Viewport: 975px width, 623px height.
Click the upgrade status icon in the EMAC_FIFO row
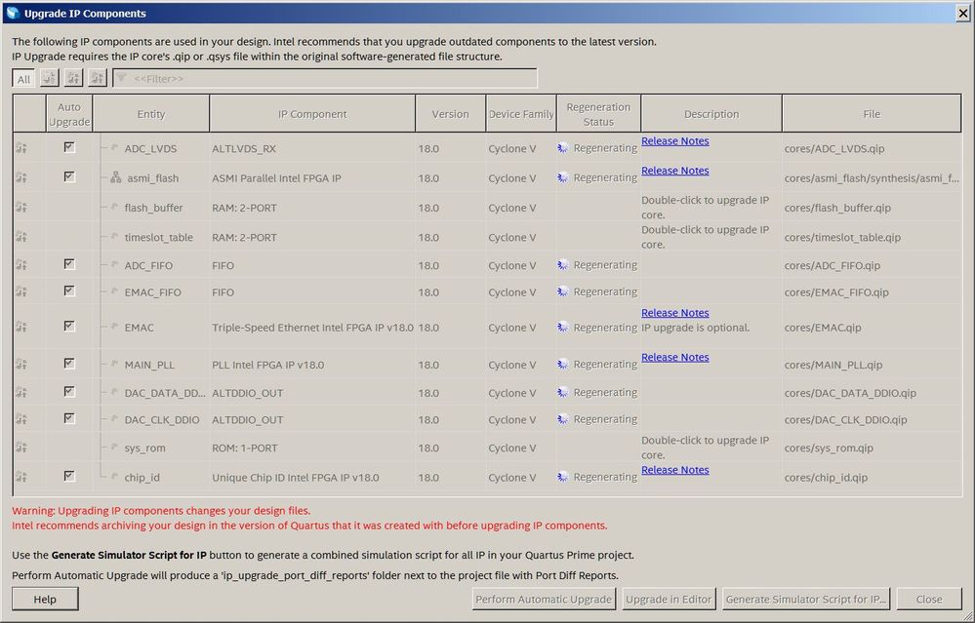point(21,292)
